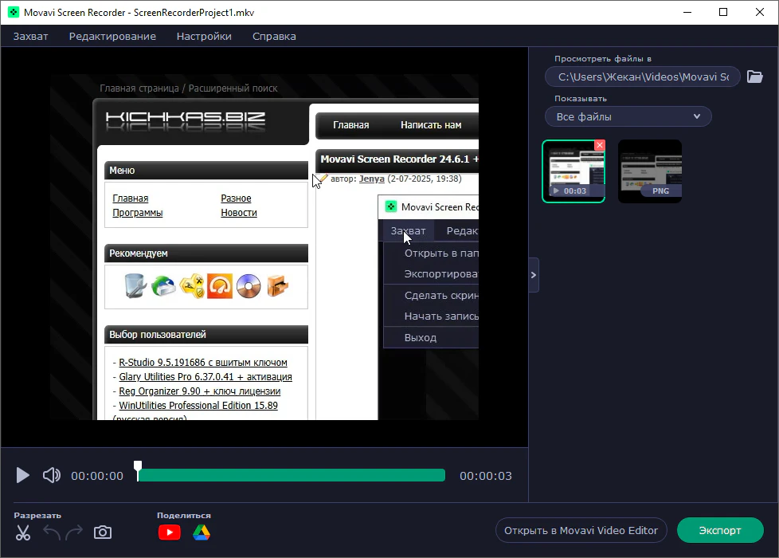Click the green playback timeline bar
The height and width of the screenshot is (558, 779).
tap(292, 476)
